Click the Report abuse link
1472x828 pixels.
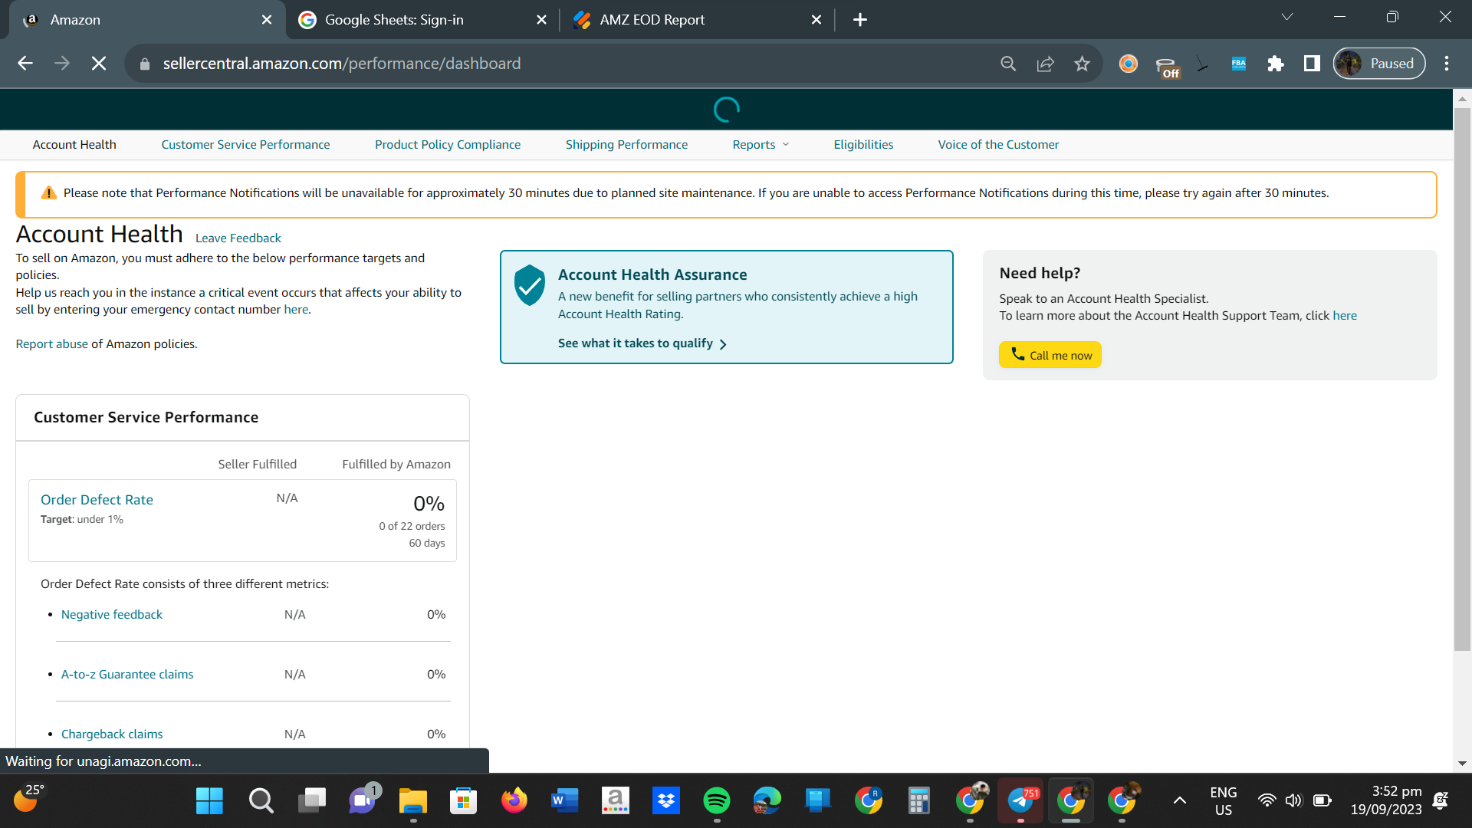coord(52,344)
